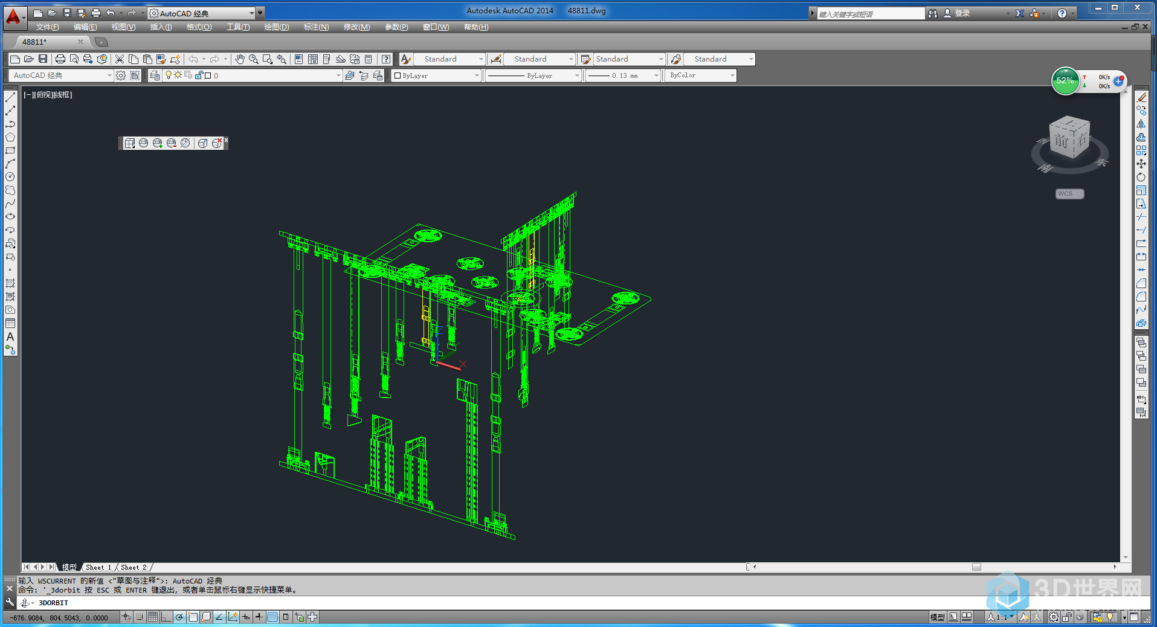Select the Rotate tool in modify toolbar
This screenshot has height=627, width=1157.
point(1141,177)
